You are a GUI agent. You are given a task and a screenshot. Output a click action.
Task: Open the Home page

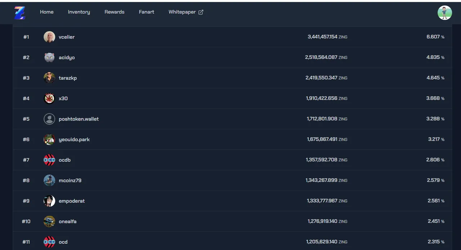(x=47, y=12)
